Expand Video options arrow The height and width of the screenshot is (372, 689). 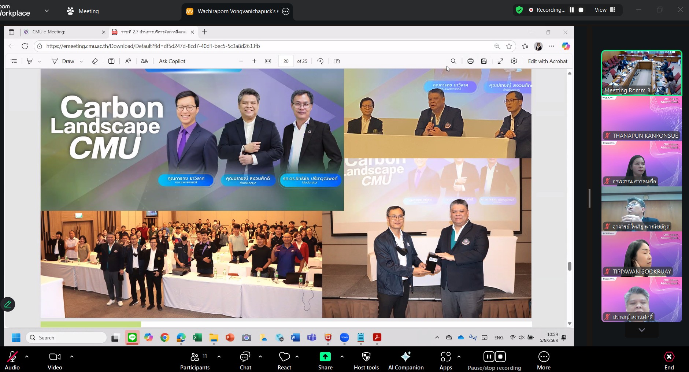[72, 356]
